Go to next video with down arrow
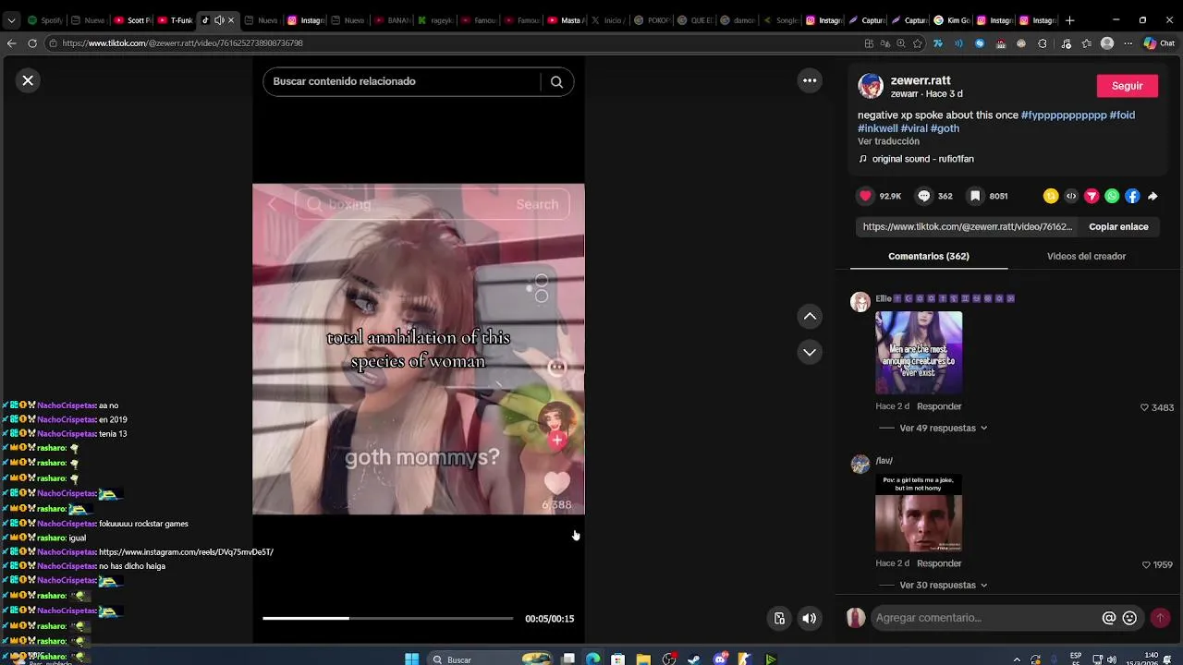The image size is (1183, 665). click(x=810, y=352)
